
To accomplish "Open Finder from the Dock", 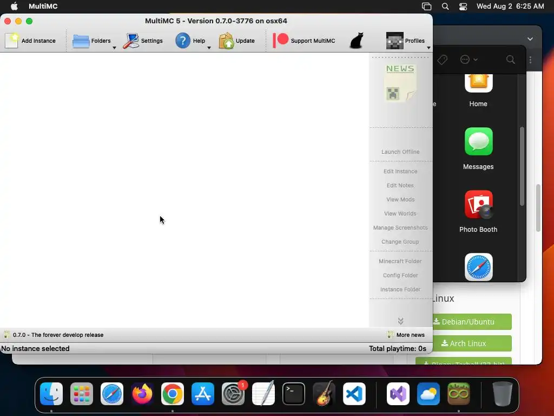I will point(51,394).
